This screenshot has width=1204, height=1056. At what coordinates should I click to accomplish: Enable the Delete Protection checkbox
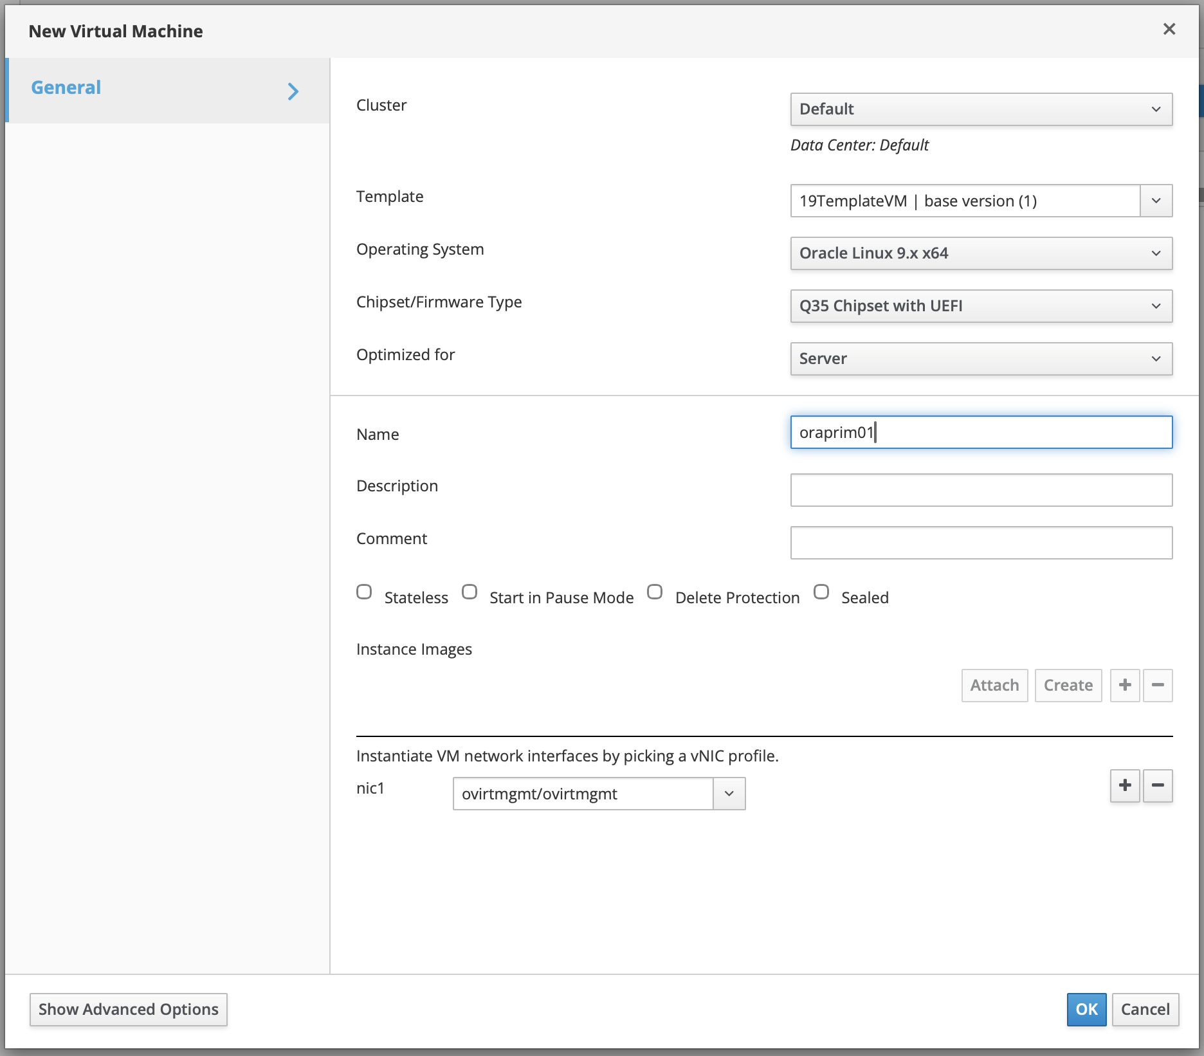coord(655,592)
